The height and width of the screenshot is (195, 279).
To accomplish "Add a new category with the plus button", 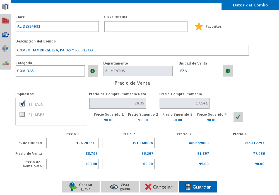I will pyautogui.click(x=93, y=71).
